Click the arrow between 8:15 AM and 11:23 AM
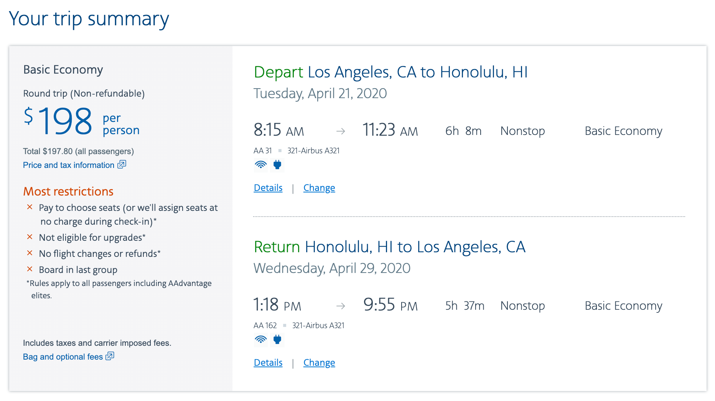715x401 pixels. tap(341, 131)
